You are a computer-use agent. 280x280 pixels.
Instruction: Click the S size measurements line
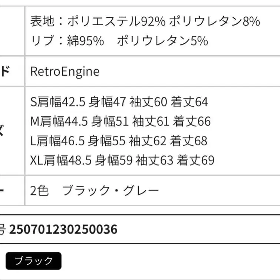(x=119, y=102)
